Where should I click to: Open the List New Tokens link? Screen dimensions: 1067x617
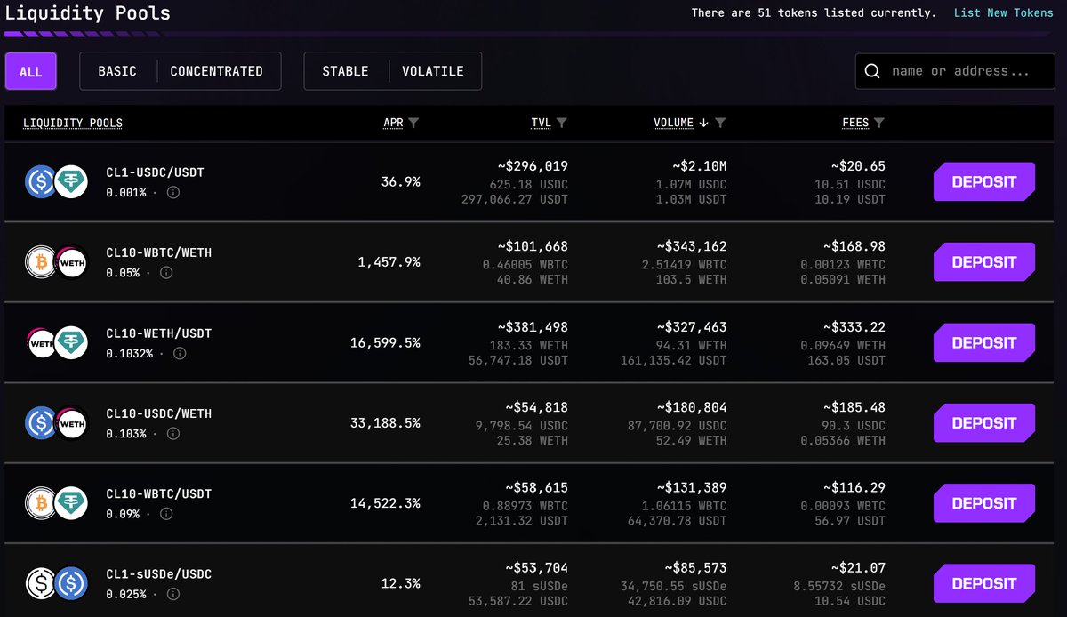(1003, 13)
